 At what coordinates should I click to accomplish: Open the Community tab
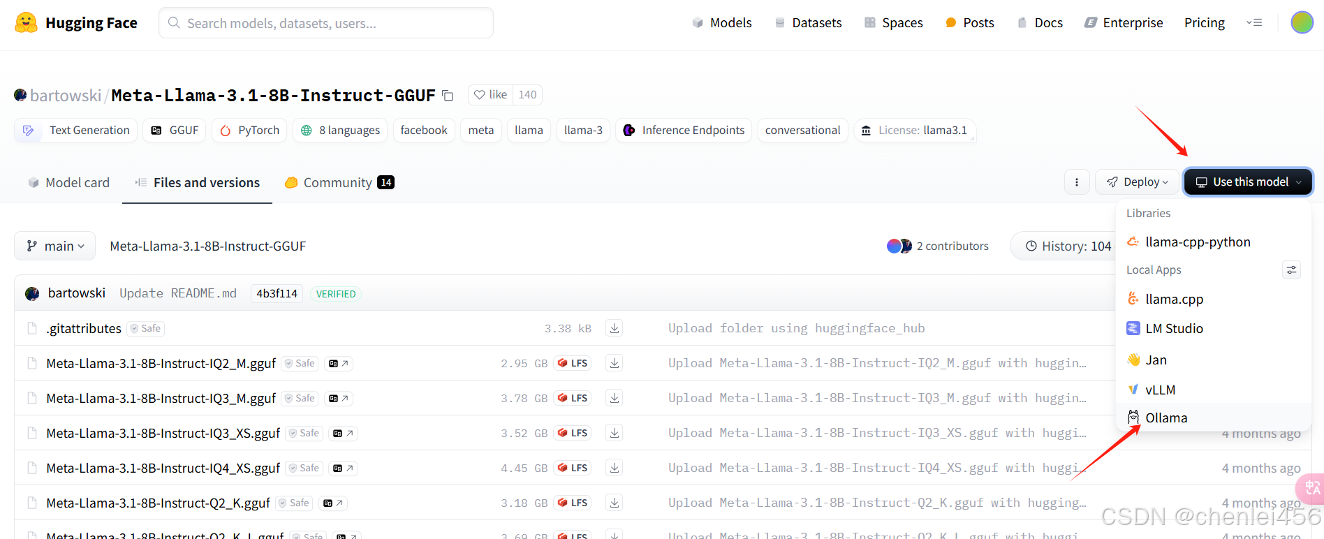339,182
